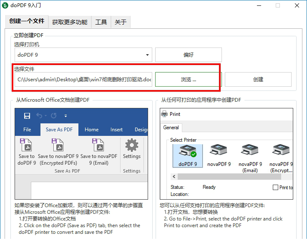
Task: Select the Insert ribbon tab
Action: coord(116,130)
